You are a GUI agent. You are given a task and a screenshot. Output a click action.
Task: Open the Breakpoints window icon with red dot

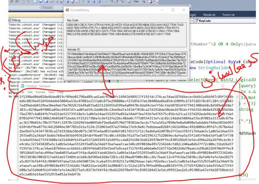pyautogui.click(x=150, y=2)
